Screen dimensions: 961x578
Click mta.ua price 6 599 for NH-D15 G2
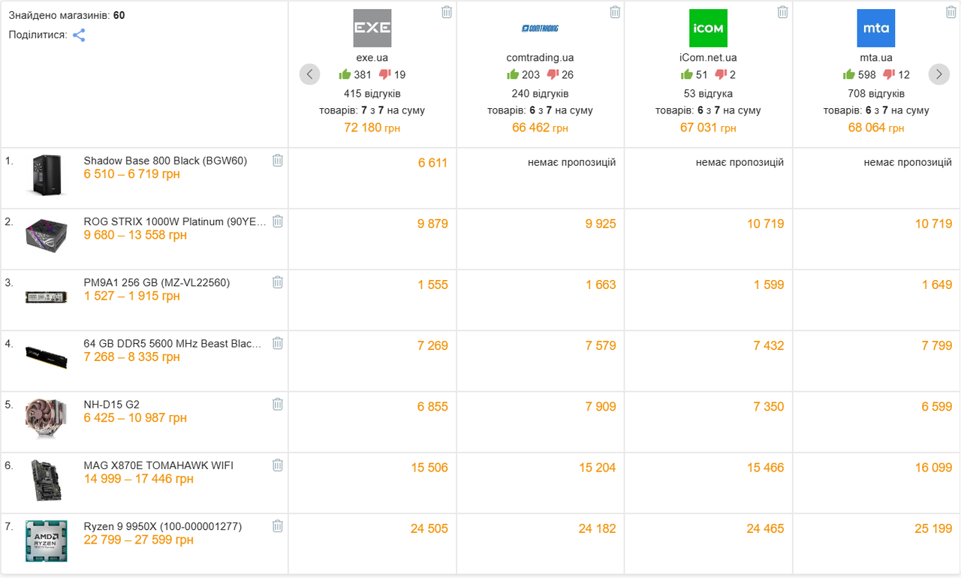tap(937, 406)
